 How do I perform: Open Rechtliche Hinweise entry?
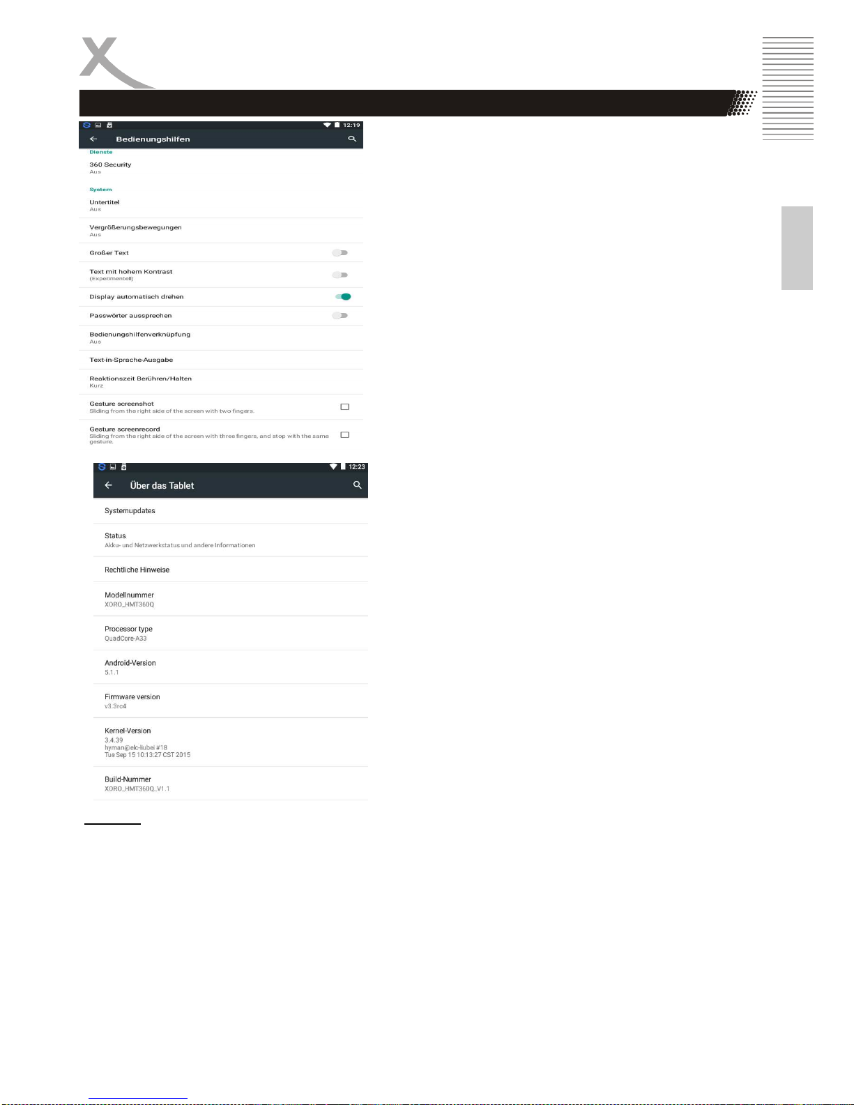pyautogui.click(x=231, y=570)
